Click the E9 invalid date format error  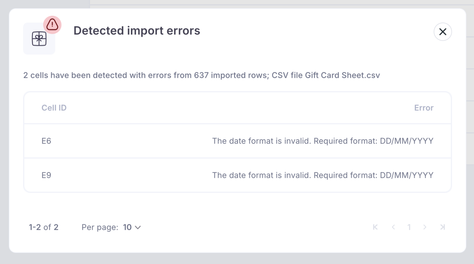[323, 175]
